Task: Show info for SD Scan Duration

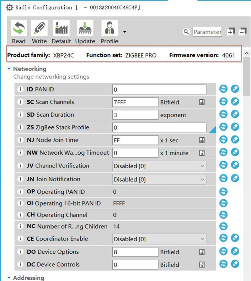Action: tap(20, 114)
